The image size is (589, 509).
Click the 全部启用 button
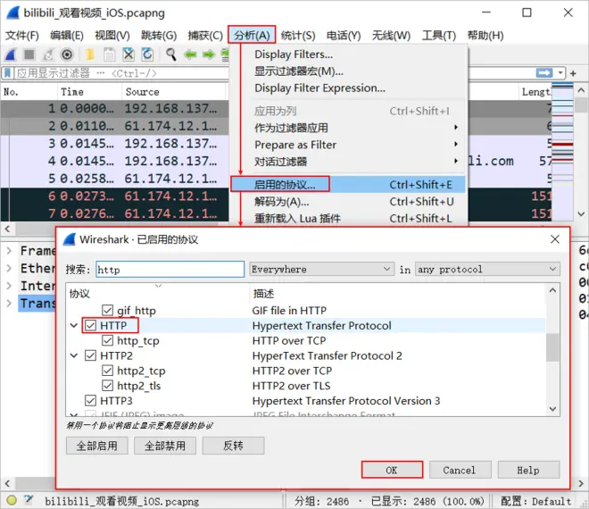pos(97,446)
